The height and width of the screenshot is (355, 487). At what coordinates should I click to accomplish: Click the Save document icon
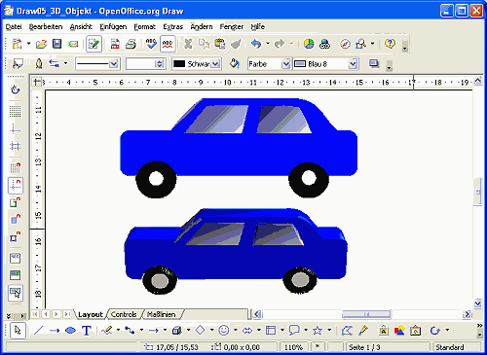(x=56, y=44)
